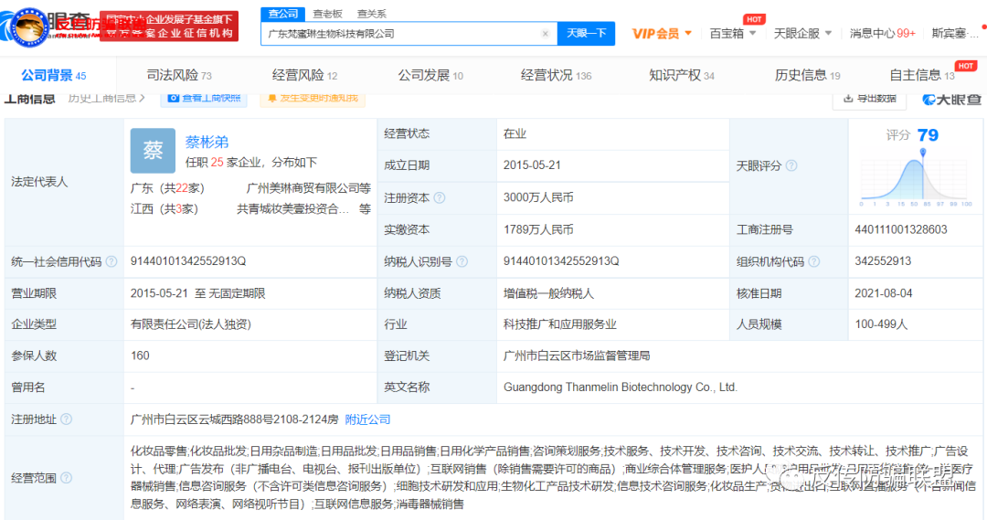Click credit code 91440101342552913Q under 统一社会信用代码

point(188,261)
